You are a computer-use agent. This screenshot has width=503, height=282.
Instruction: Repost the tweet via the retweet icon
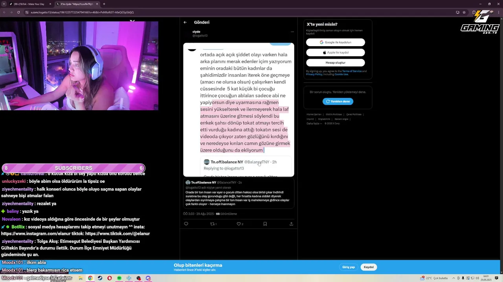213,224
